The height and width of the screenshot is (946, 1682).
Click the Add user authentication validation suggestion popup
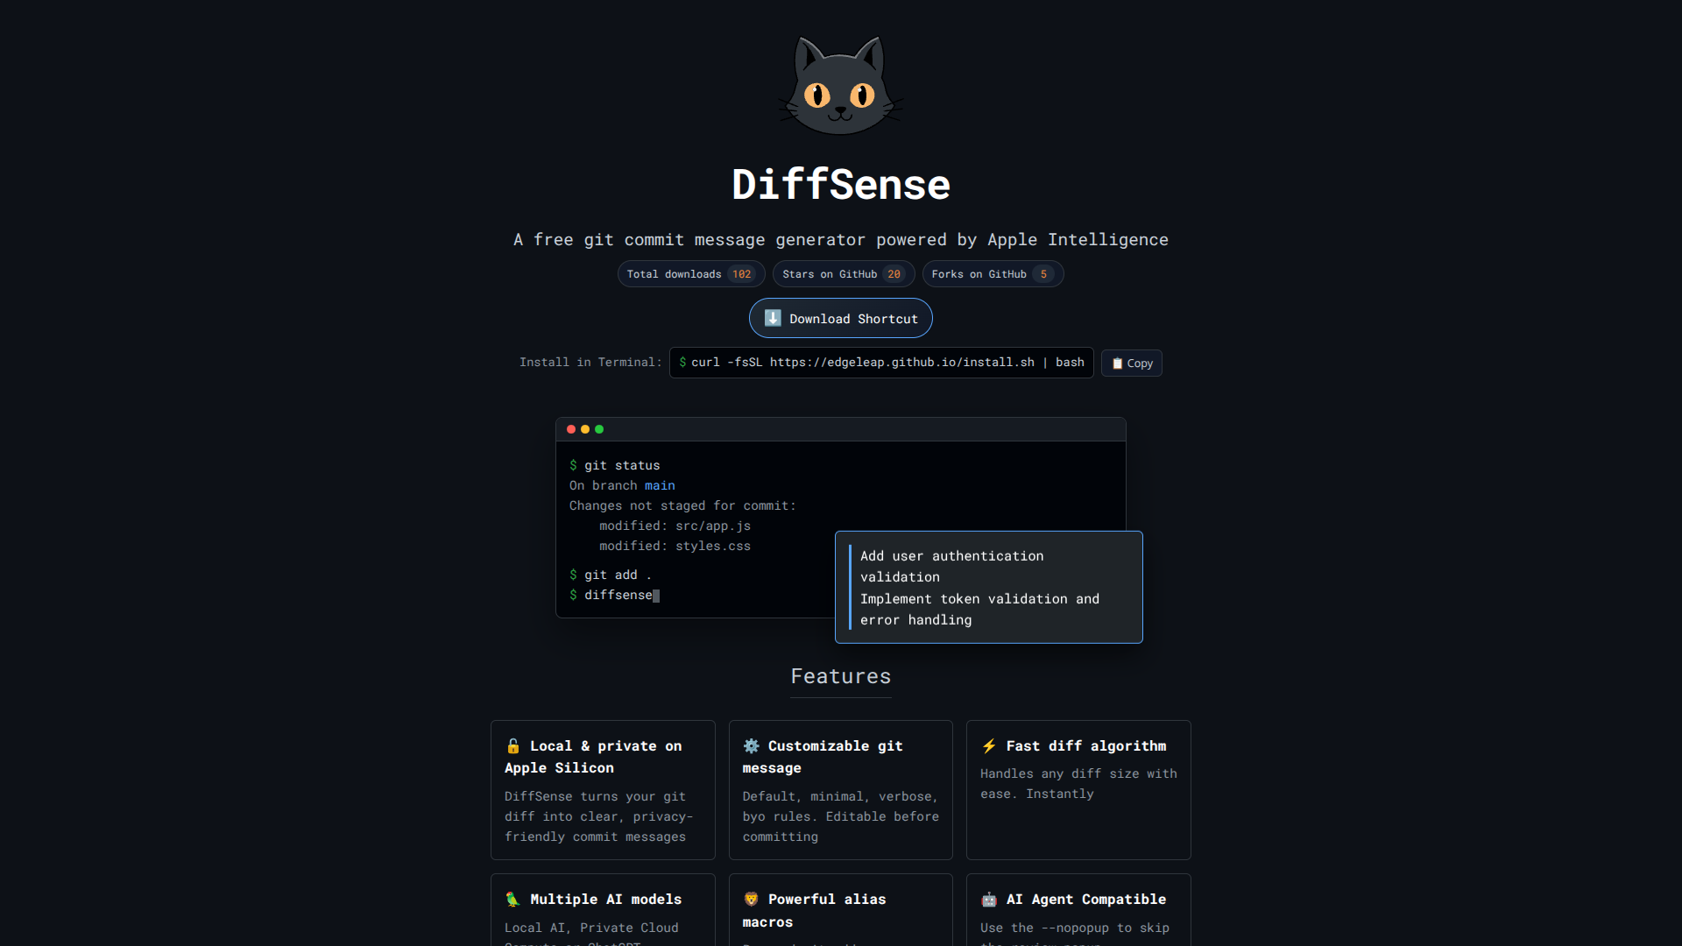[x=988, y=587]
